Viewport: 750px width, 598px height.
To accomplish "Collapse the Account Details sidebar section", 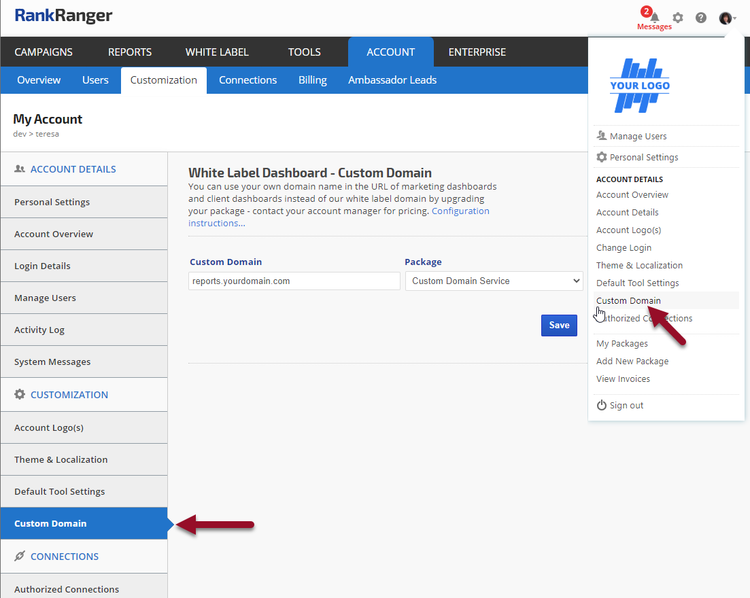I will tap(73, 169).
